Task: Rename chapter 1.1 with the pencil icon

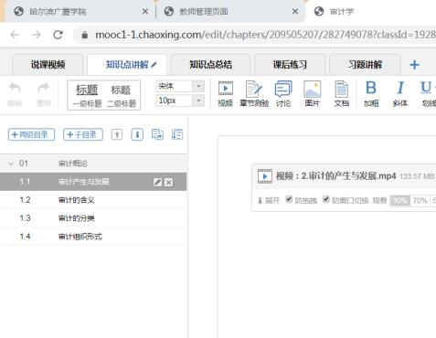Action: point(157,182)
